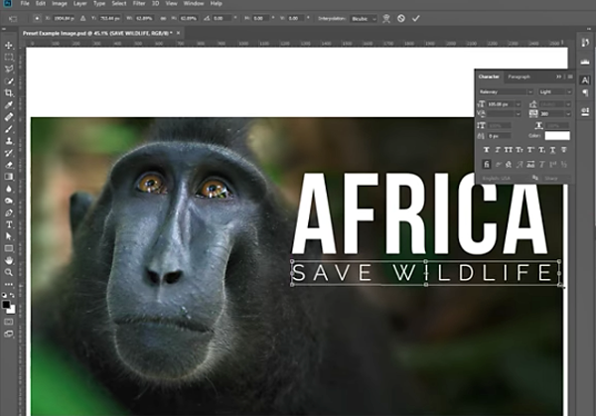Commit the transform with checkmark button
Viewport: 596px width, 416px height.
(x=416, y=18)
